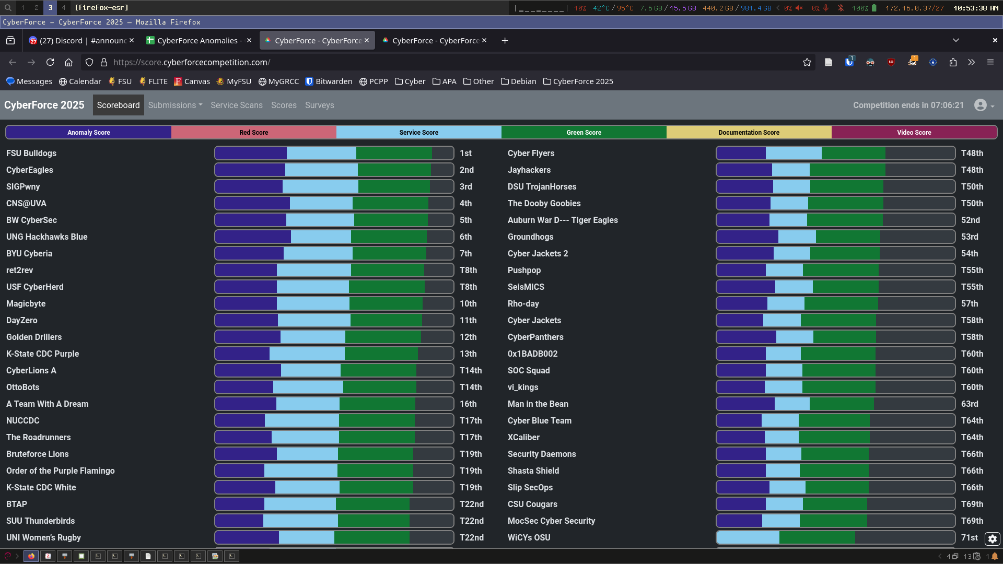Open the user account dropdown

pyautogui.click(x=984, y=105)
